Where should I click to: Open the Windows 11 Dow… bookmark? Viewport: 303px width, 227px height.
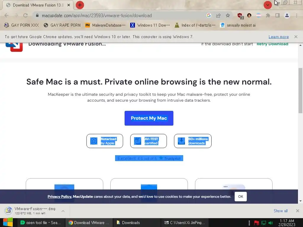coord(150,25)
